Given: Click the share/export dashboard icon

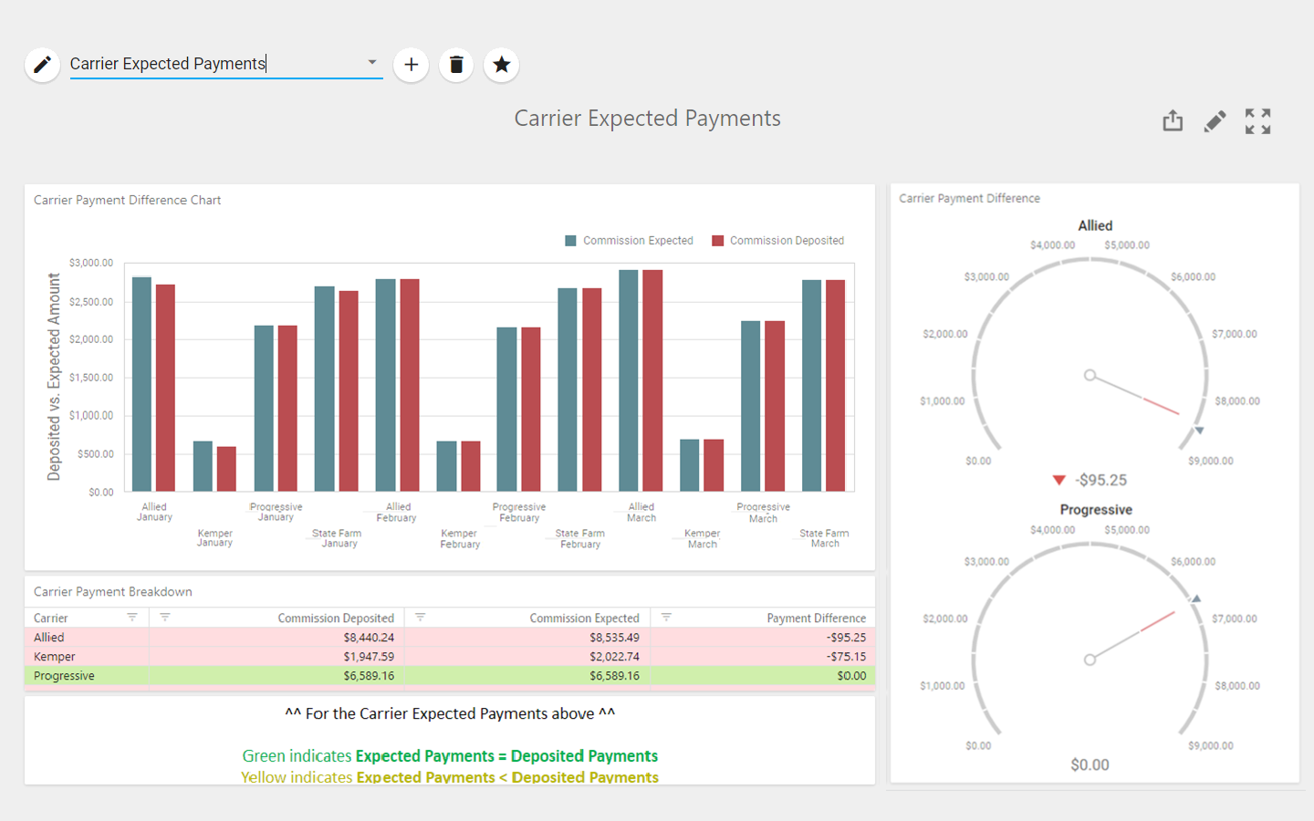Looking at the screenshot, I should pyautogui.click(x=1173, y=120).
